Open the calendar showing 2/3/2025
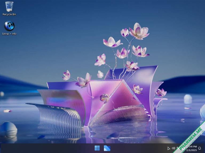 point(191,150)
